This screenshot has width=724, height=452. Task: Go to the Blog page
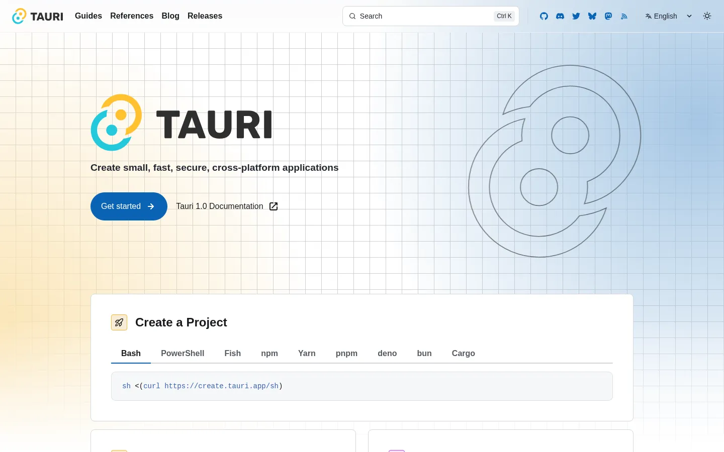point(170,16)
